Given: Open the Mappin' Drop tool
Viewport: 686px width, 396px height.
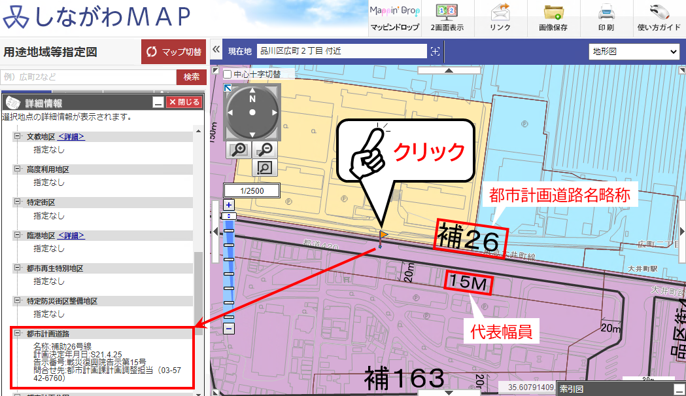Looking at the screenshot, I should 394,18.
